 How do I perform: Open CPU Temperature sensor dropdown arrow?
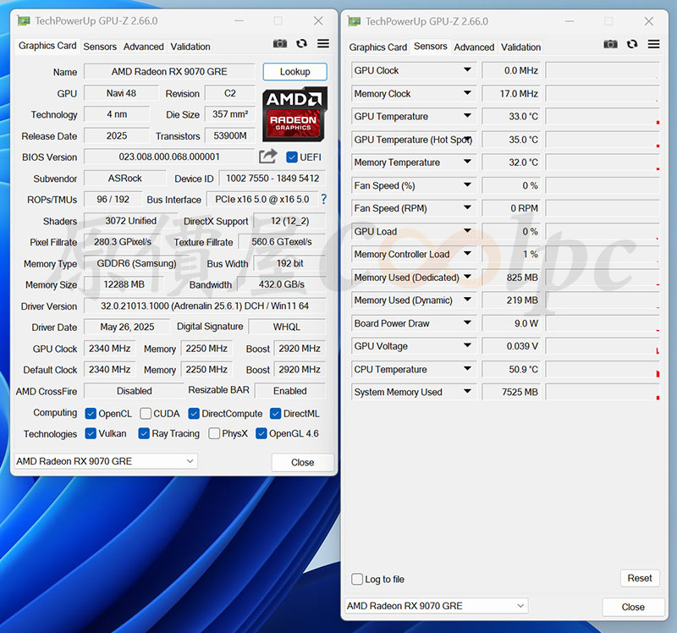(x=467, y=369)
